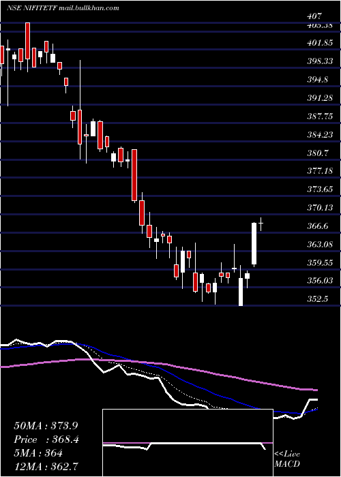Click the 363.08 price axis label
Viewport: 341px width, 477px height.
click(320, 244)
